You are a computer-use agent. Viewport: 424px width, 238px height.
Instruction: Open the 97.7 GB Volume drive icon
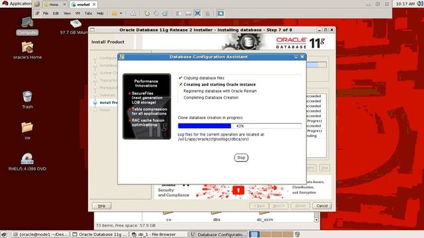(75, 27)
